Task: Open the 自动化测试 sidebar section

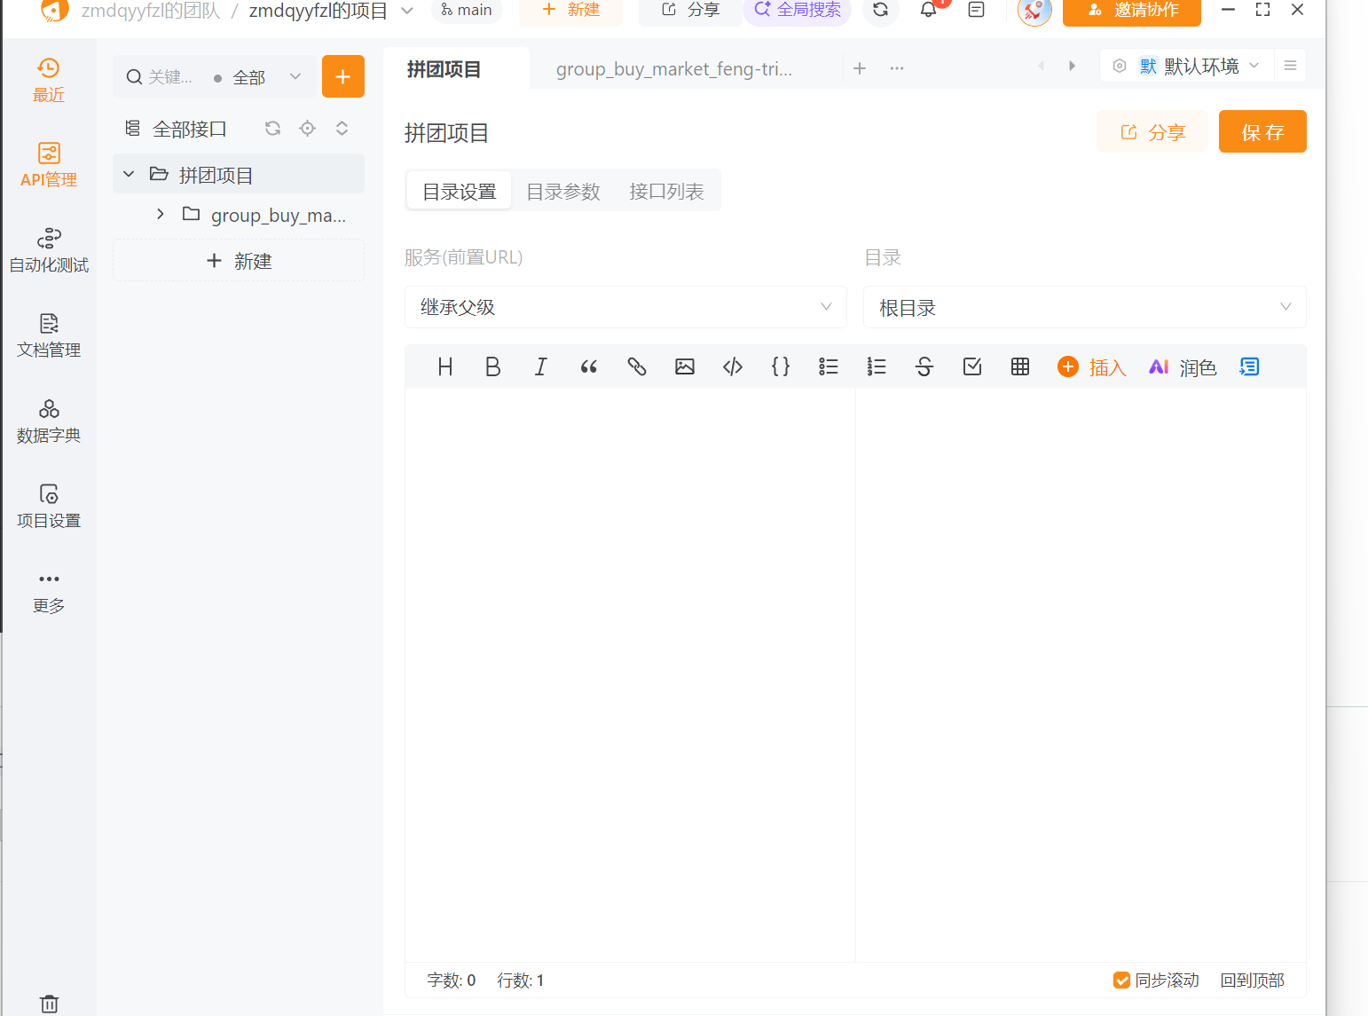Action: coord(49,249)
